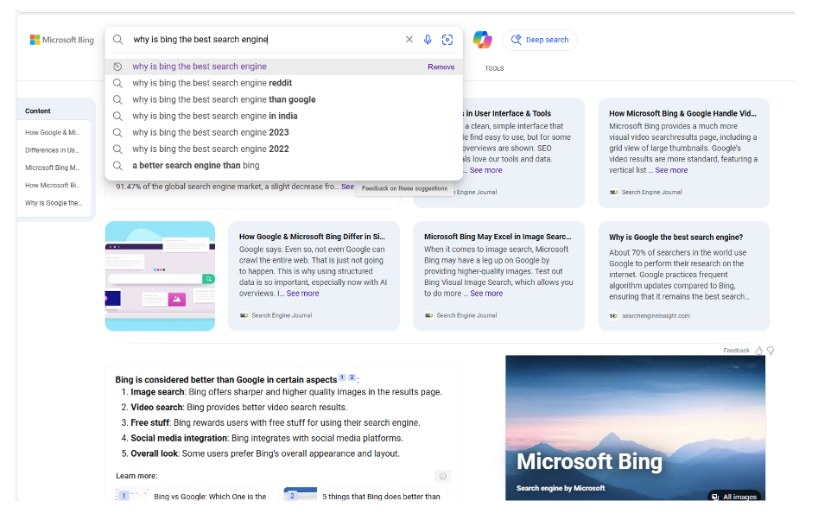Click magnifier icon beside 'a better search engine' suggestion

point(117,166)
